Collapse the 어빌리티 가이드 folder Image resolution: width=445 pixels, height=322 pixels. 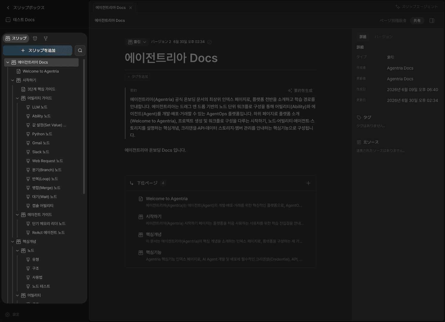17,98
